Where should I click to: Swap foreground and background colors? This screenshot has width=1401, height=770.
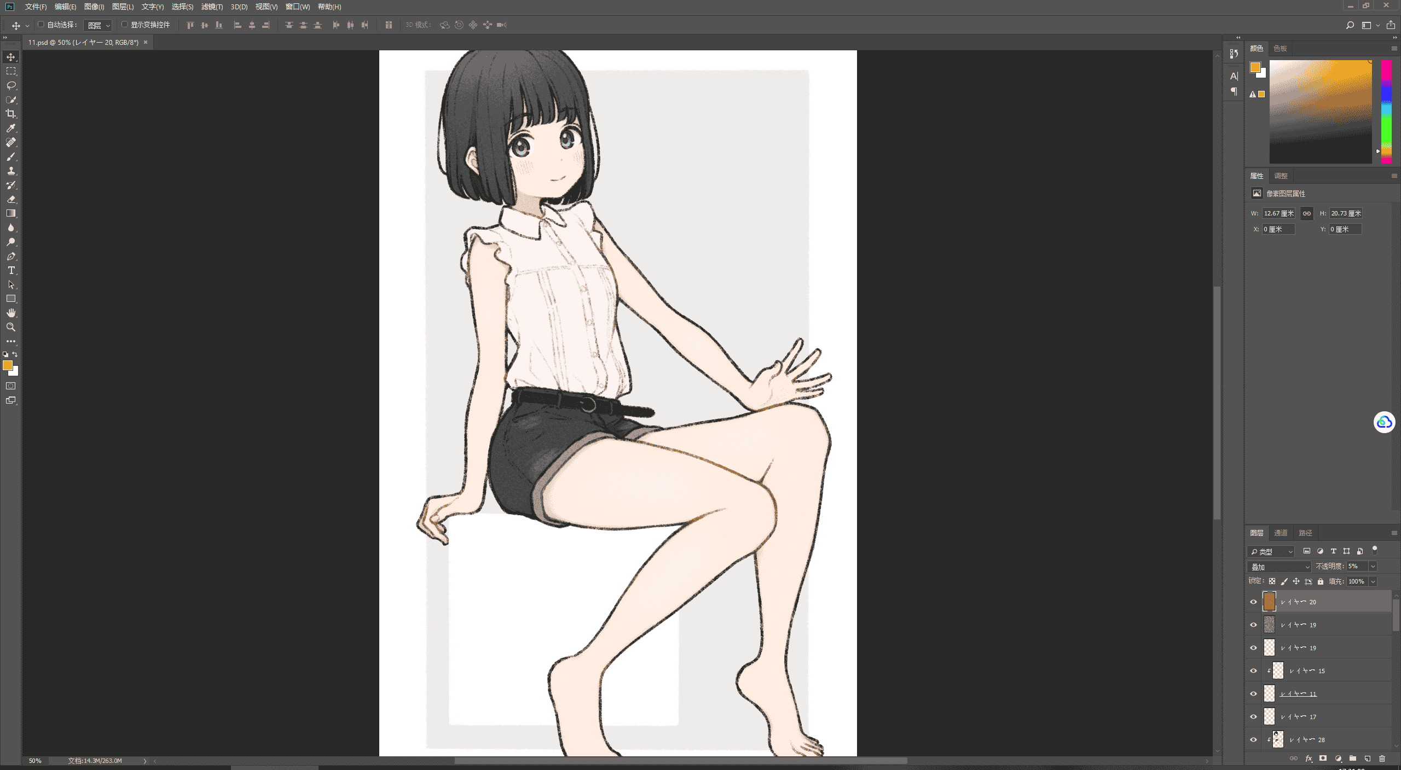15,354
